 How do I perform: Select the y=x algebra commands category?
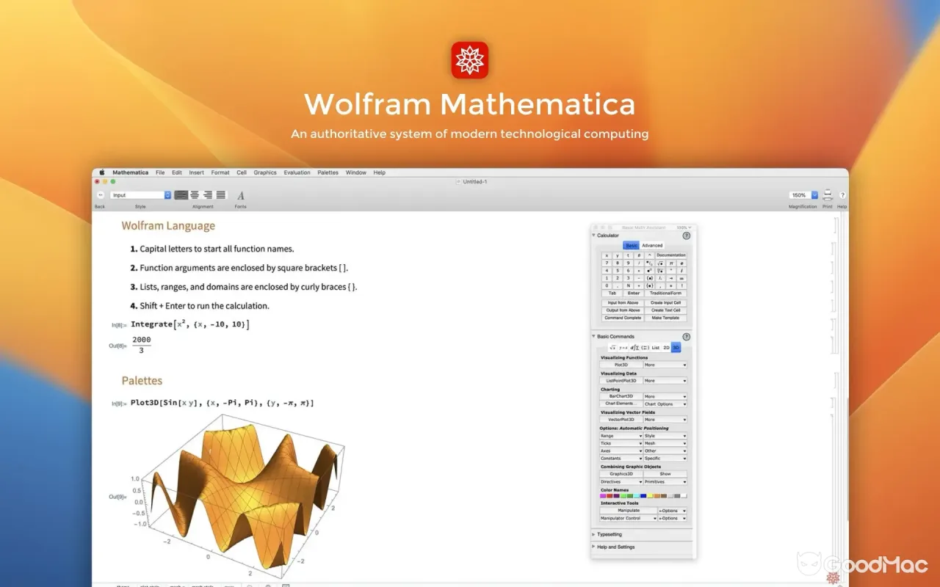624,347
